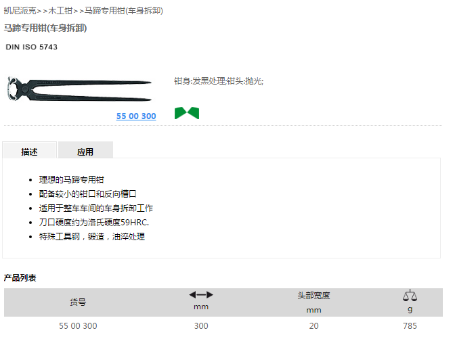Select the 货号 column header
The image size is (476, 339).
[x=78, y=302]
